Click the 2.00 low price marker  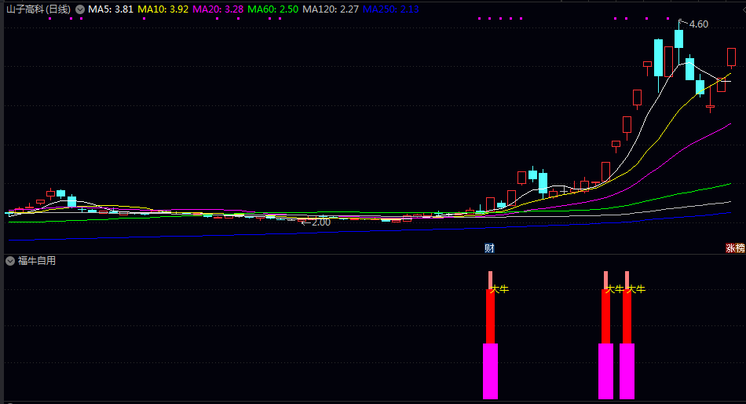pos(322,222)
